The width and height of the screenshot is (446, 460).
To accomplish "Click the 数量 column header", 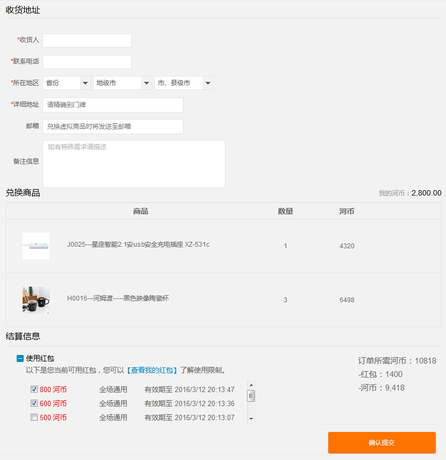I will click(x=286, y=211).
